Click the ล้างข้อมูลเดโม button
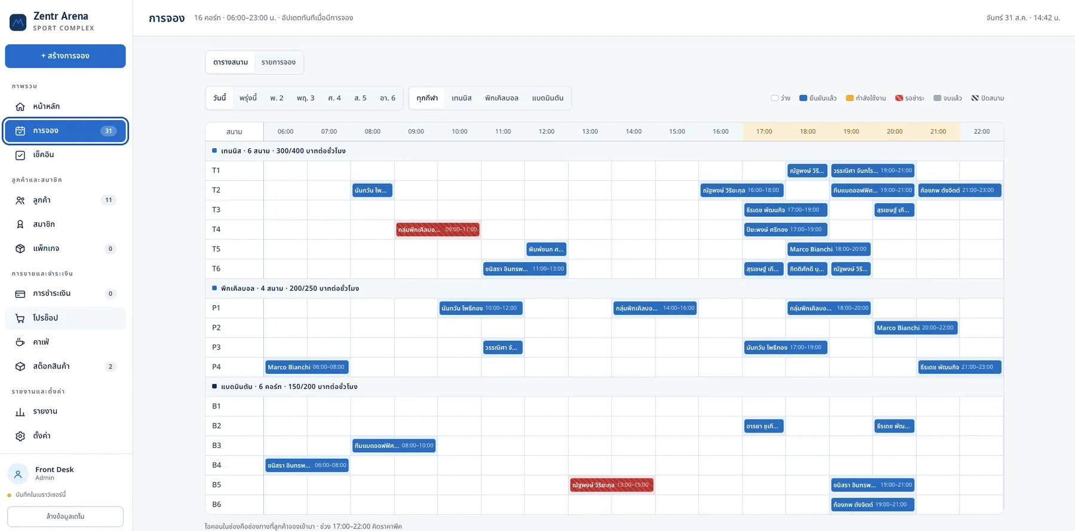Screen dimensions: 1075x531 click(65, 516)
